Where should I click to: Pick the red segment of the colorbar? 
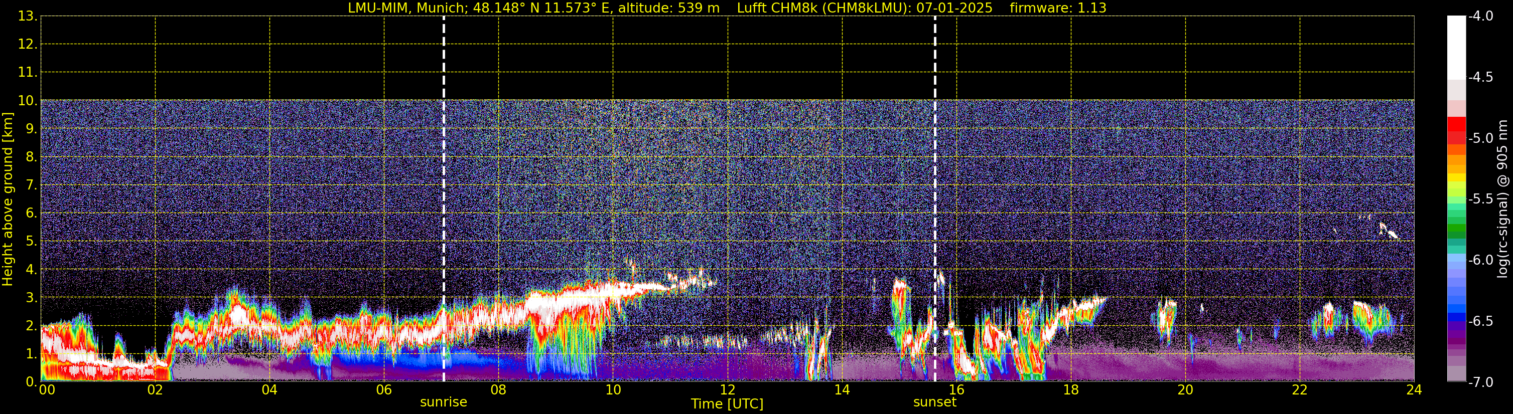tap(1456, 124)
